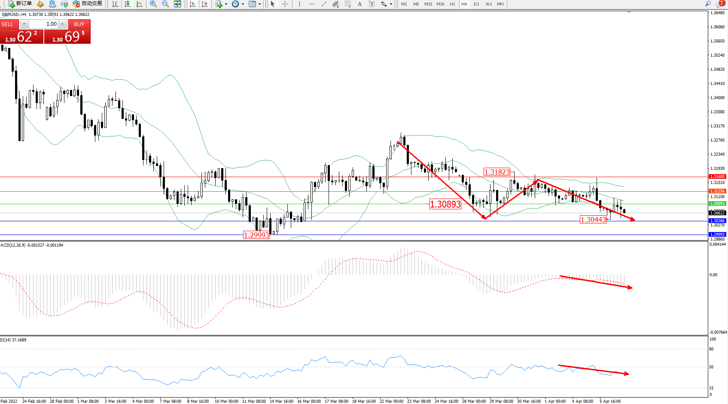
Task: Select the Trendline drawing tool
Action: coord(323,4)
